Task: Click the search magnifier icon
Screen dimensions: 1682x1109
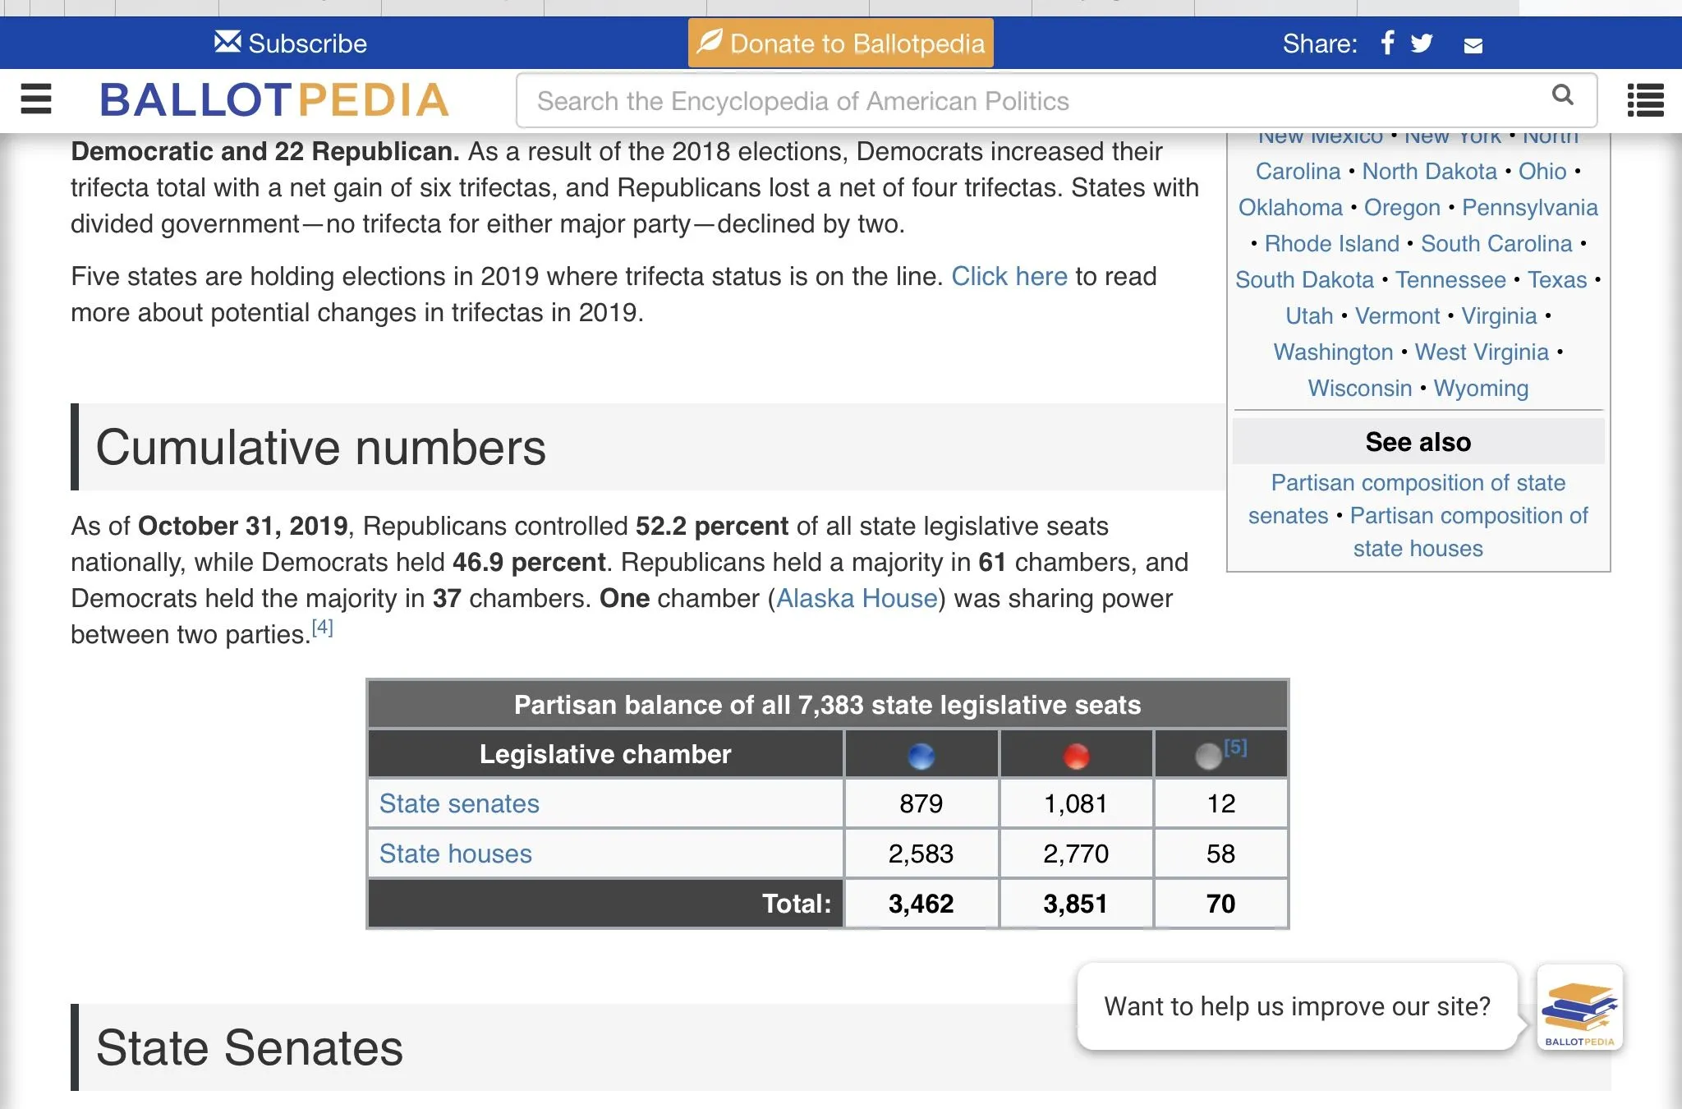Action: 1562,95
